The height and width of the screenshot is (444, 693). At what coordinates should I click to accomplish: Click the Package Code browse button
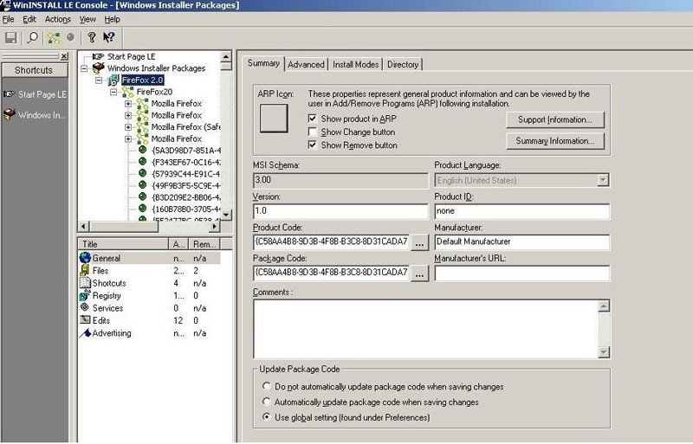(x=420, y=273)
